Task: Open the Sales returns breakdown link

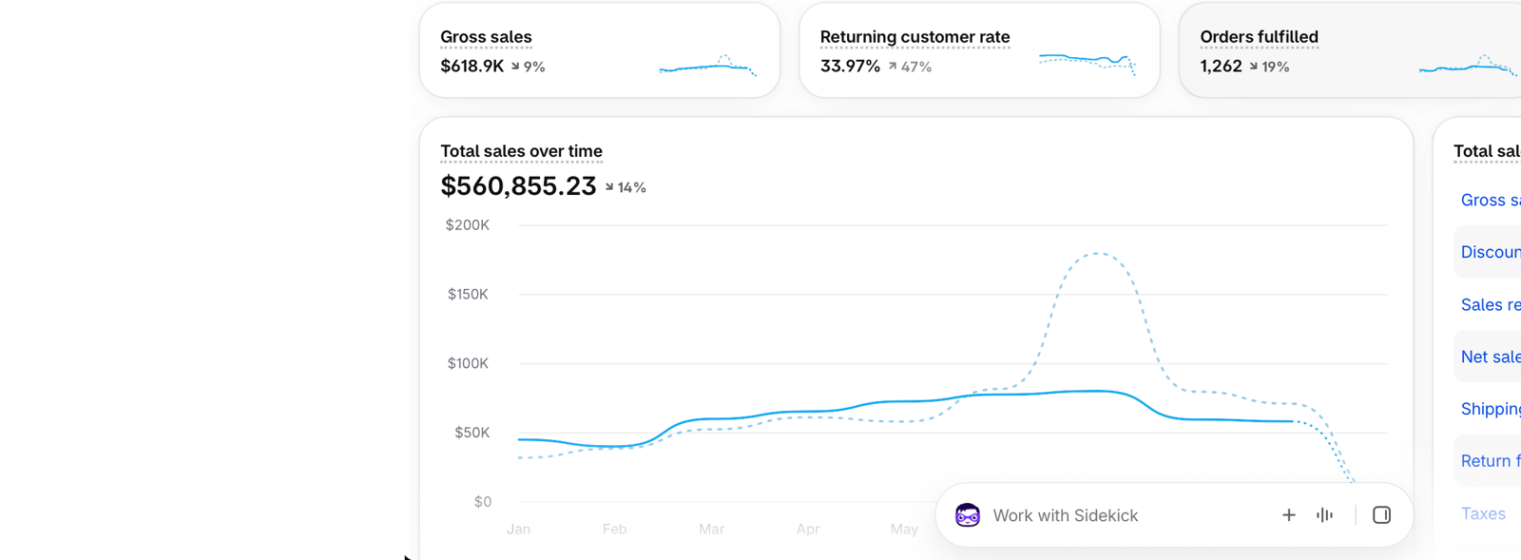Action: [1491, 304]
